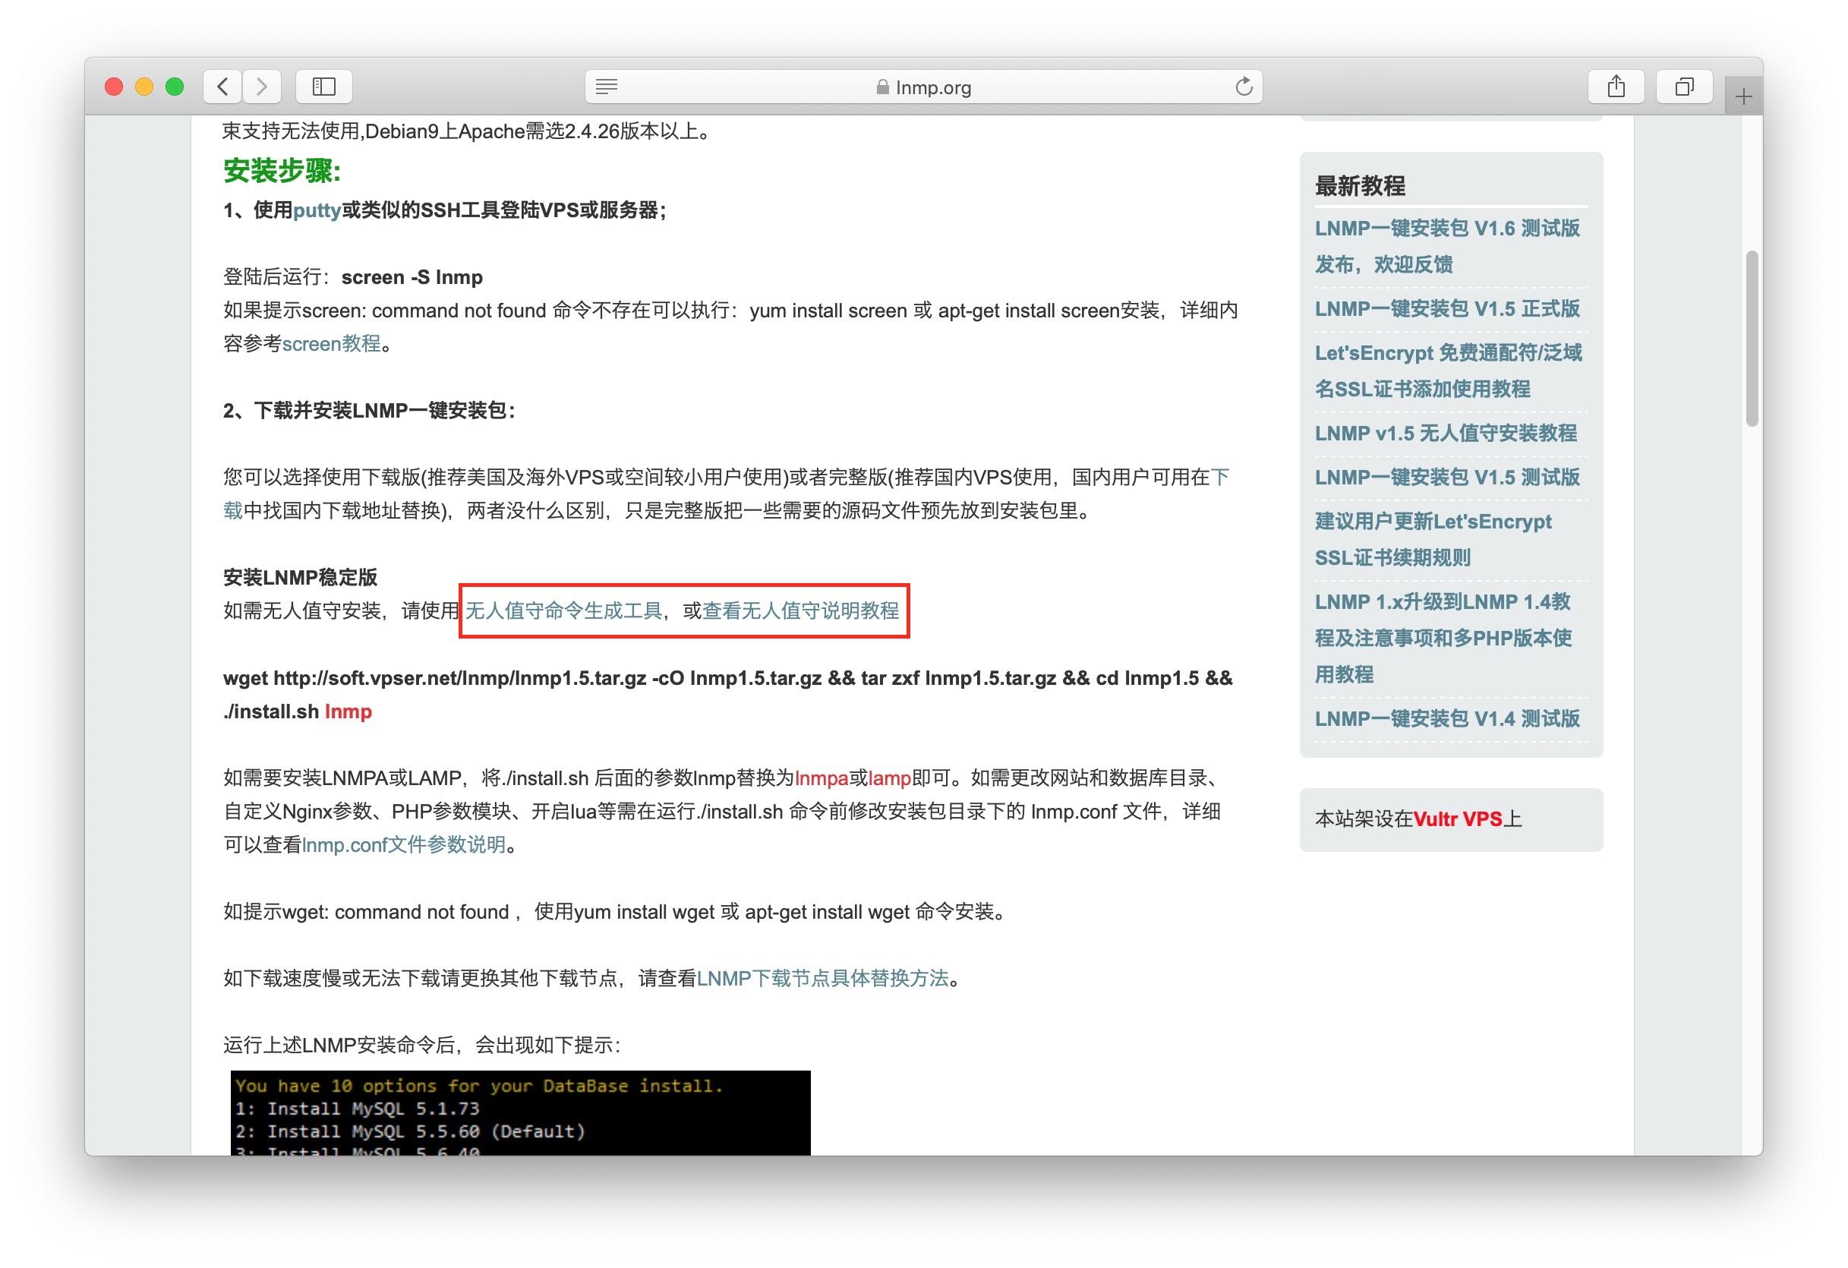Click the lnmp.org address field
The image size is (1848, 1268).
(x=923, y=87)
